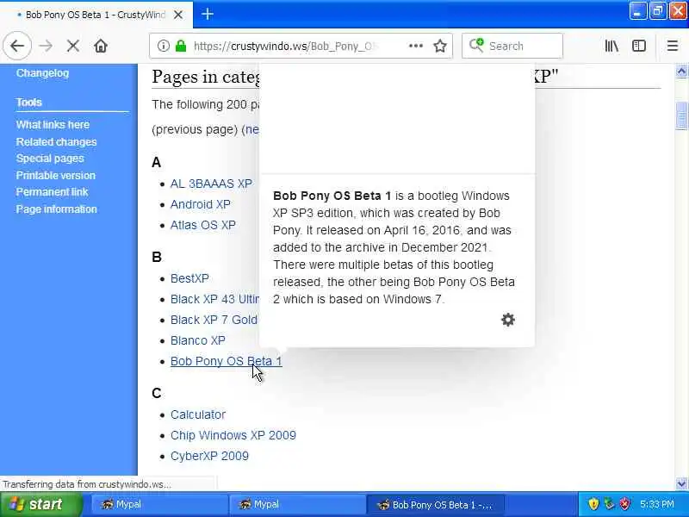
Task: View Page information
Action: 57,209
